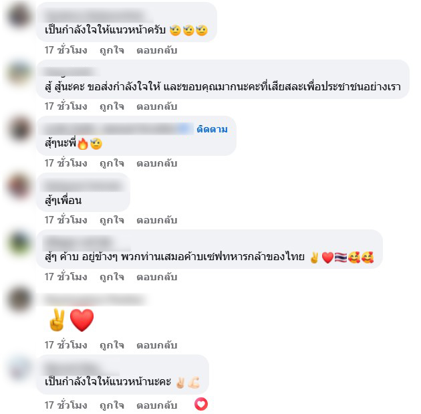Image resolution: width=421 pixels, height=414 pixels.
Task: Open the '17 ชั่วโมง' timestamp of the first comment
Action: pos(65,50)
